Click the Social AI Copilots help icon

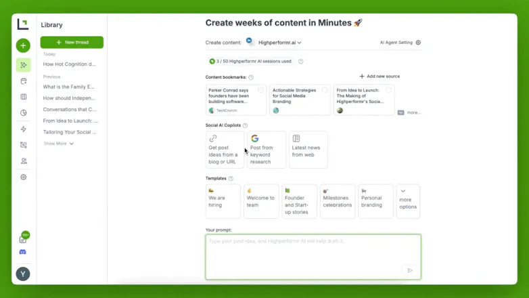246,125
